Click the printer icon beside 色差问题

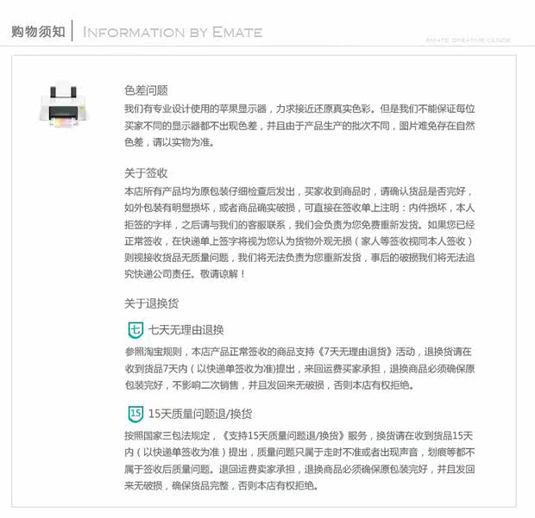click(x=64, y=105)
